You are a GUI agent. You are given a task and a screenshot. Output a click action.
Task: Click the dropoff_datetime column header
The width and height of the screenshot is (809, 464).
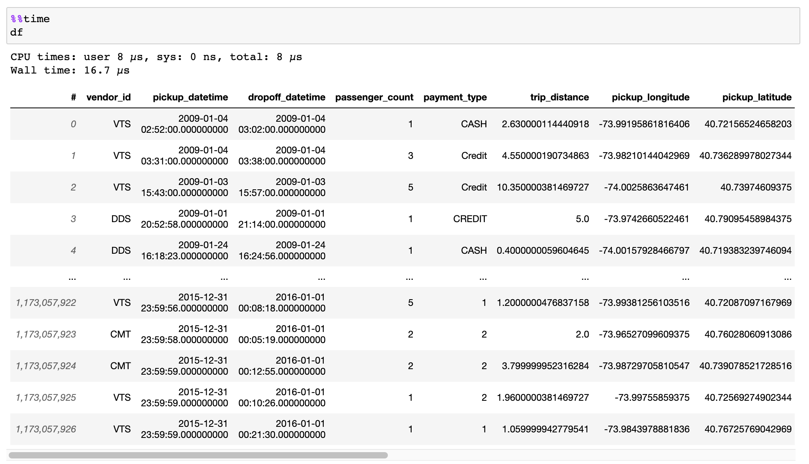(x=286, y=97)
